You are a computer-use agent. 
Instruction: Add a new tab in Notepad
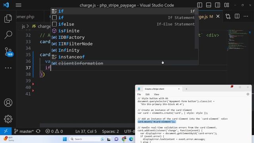point(187,89)
